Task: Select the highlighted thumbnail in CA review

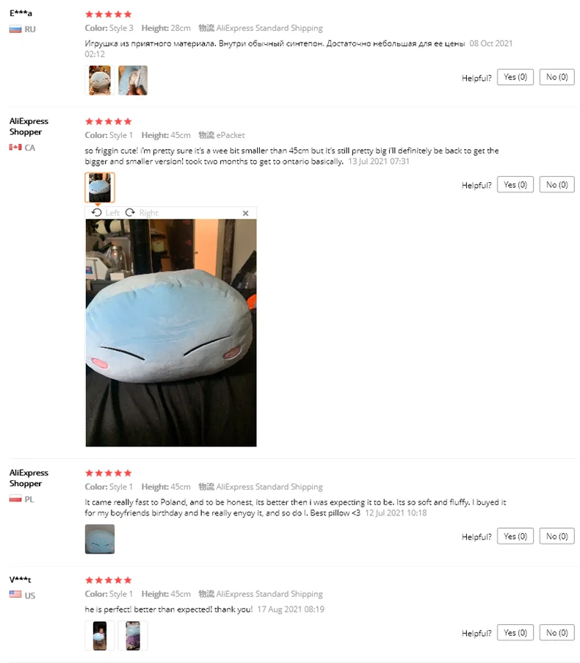Action: click(x=100, y=187)
